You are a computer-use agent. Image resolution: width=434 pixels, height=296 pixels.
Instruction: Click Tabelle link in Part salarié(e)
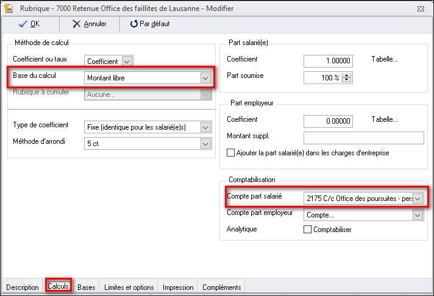tap(384, 59)
